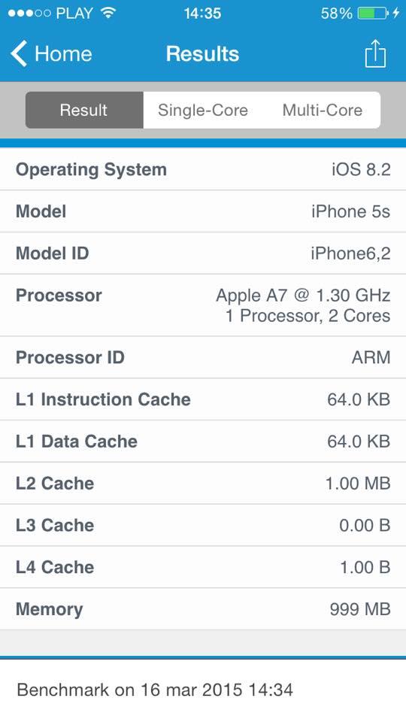Tap the Benchmark date text
Viewport: 406px width, 722px height.
[x=155, y=690]
